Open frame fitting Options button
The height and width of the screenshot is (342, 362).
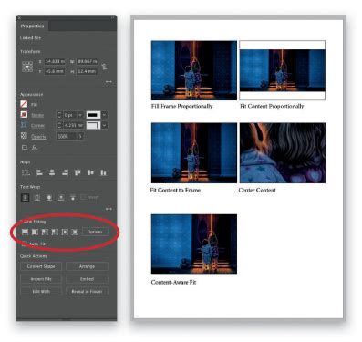click(x=95, y=232)
